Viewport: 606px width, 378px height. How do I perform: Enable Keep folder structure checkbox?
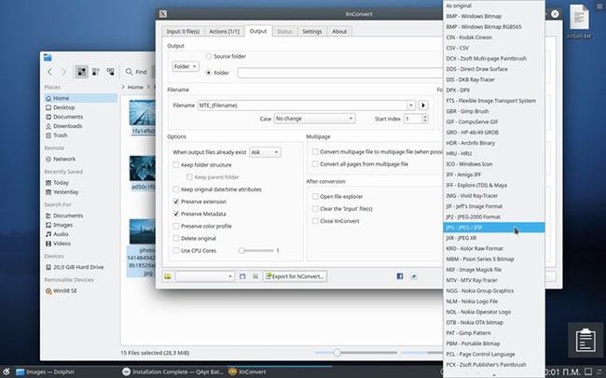click(x=176, y=165)
